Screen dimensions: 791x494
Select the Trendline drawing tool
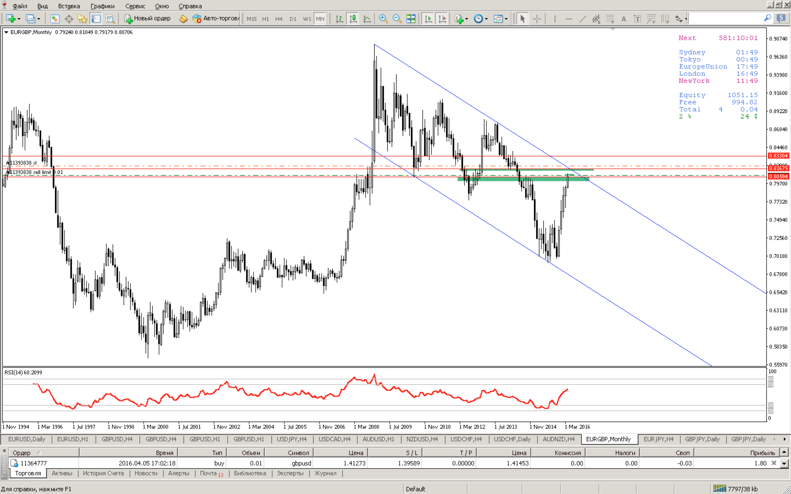point(583,19)
